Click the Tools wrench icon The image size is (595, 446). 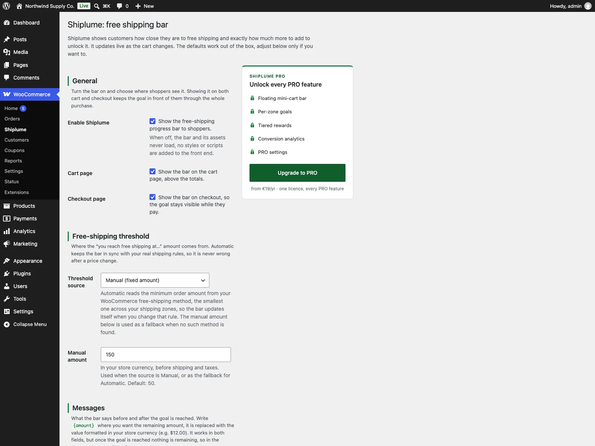(7, 299)
